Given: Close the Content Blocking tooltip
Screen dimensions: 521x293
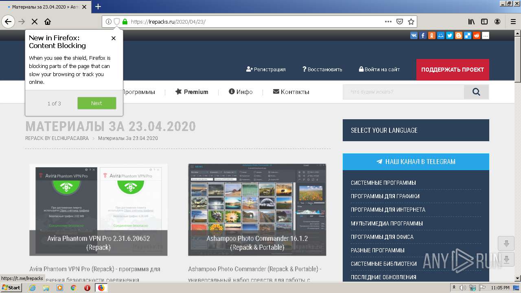Looking at the screenshot, I should point(114,38).
